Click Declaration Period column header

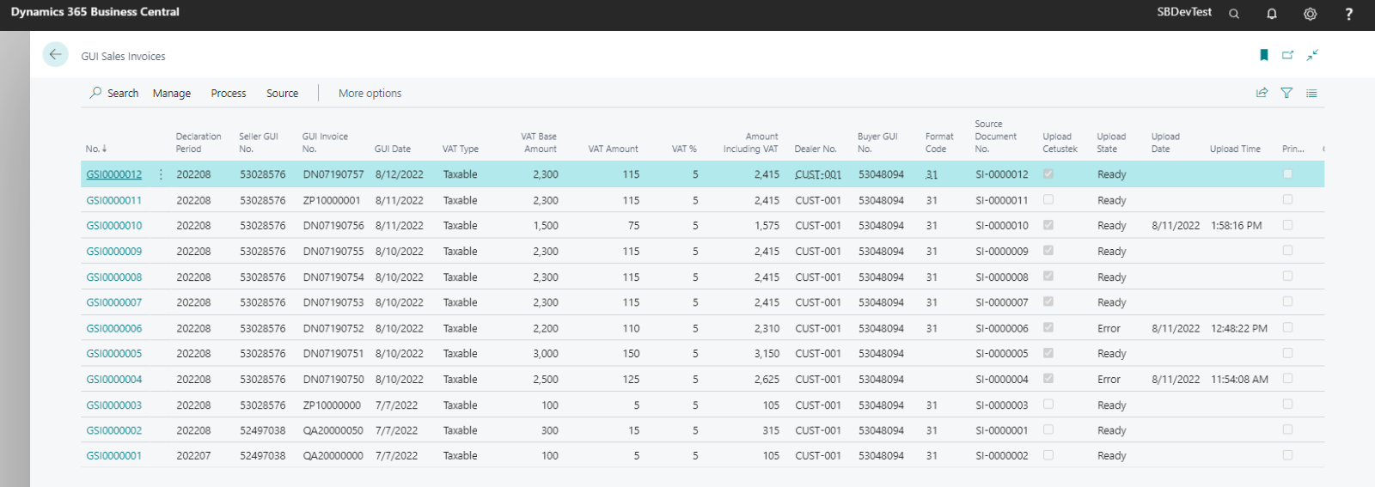[x=199, y=143]
